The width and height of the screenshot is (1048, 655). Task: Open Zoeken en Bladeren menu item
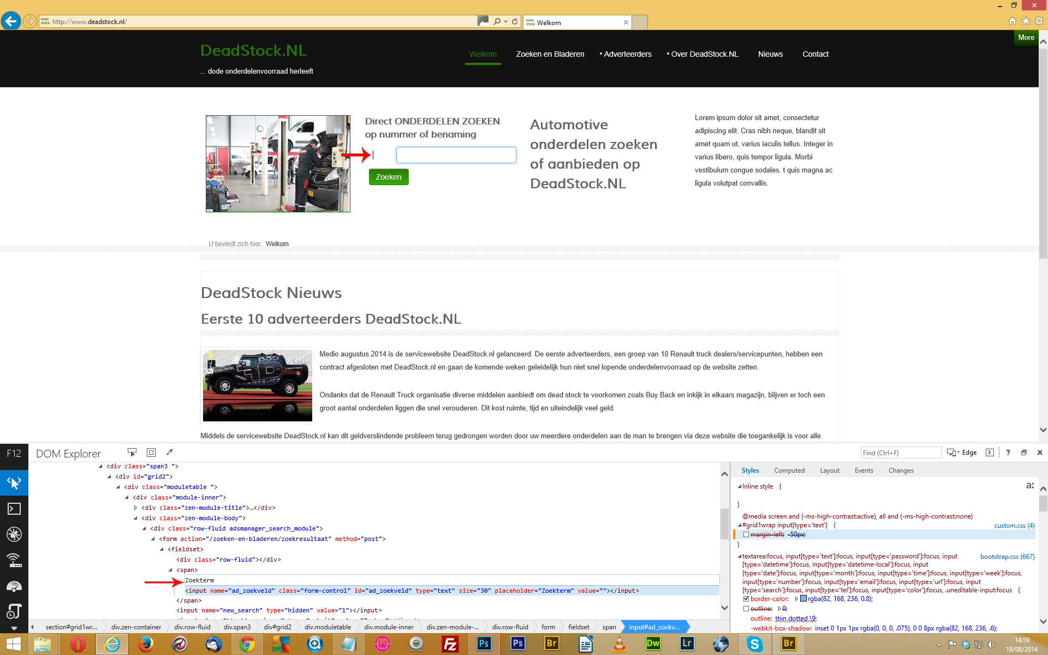pyautogui.click(x=550, y=54)
